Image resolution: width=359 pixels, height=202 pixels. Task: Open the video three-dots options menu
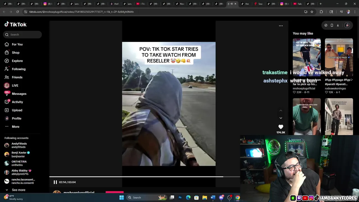click(x=281, y=26)
